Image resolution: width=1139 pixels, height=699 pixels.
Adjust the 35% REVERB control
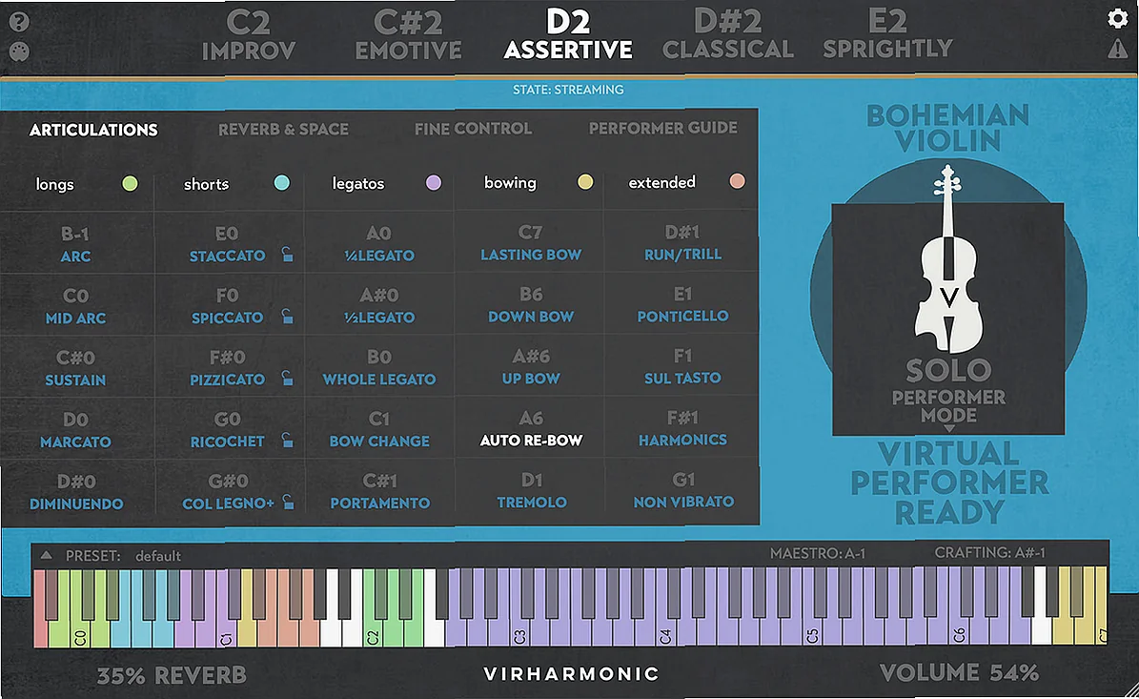click(x=172, y=673)
